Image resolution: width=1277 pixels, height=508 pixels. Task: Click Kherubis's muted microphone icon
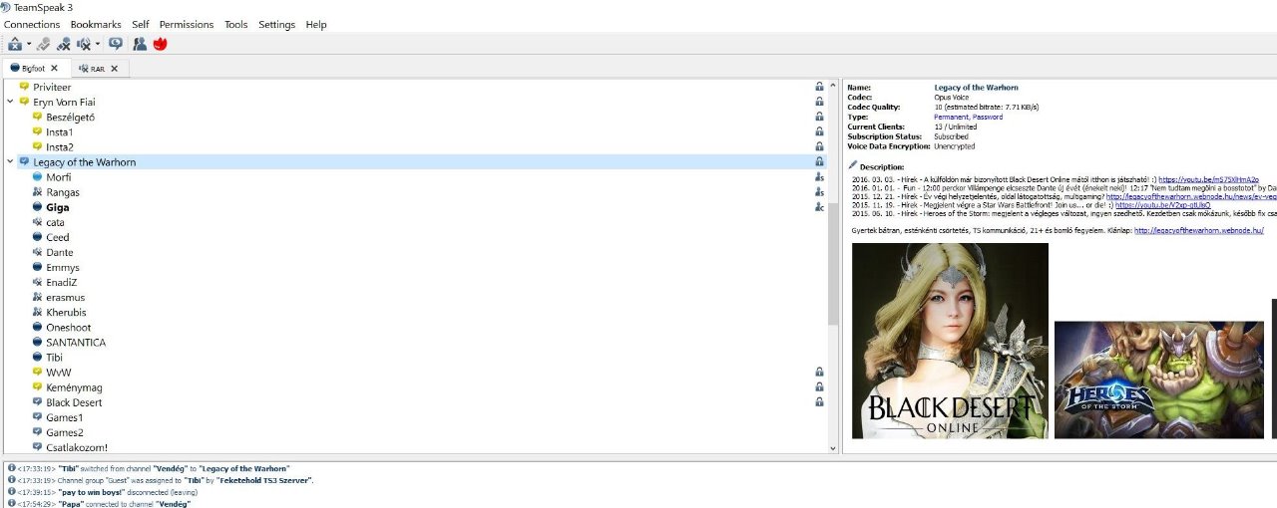pyautogui.click(x=37, y=312)
